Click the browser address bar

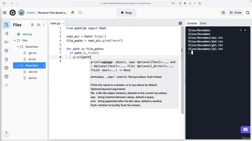126,3
